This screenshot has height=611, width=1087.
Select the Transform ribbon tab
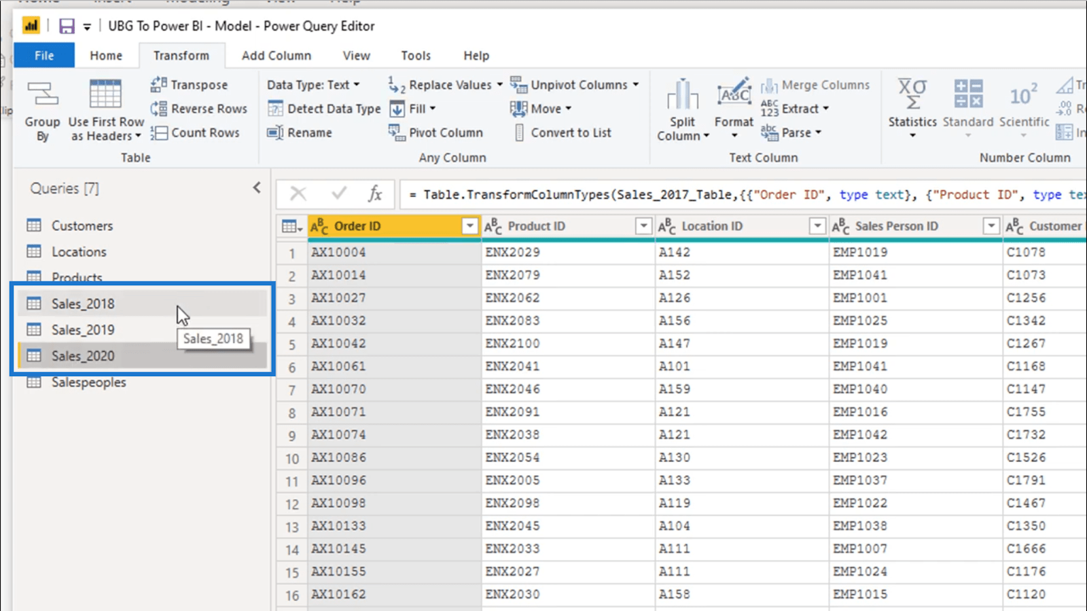pos(181,56)
